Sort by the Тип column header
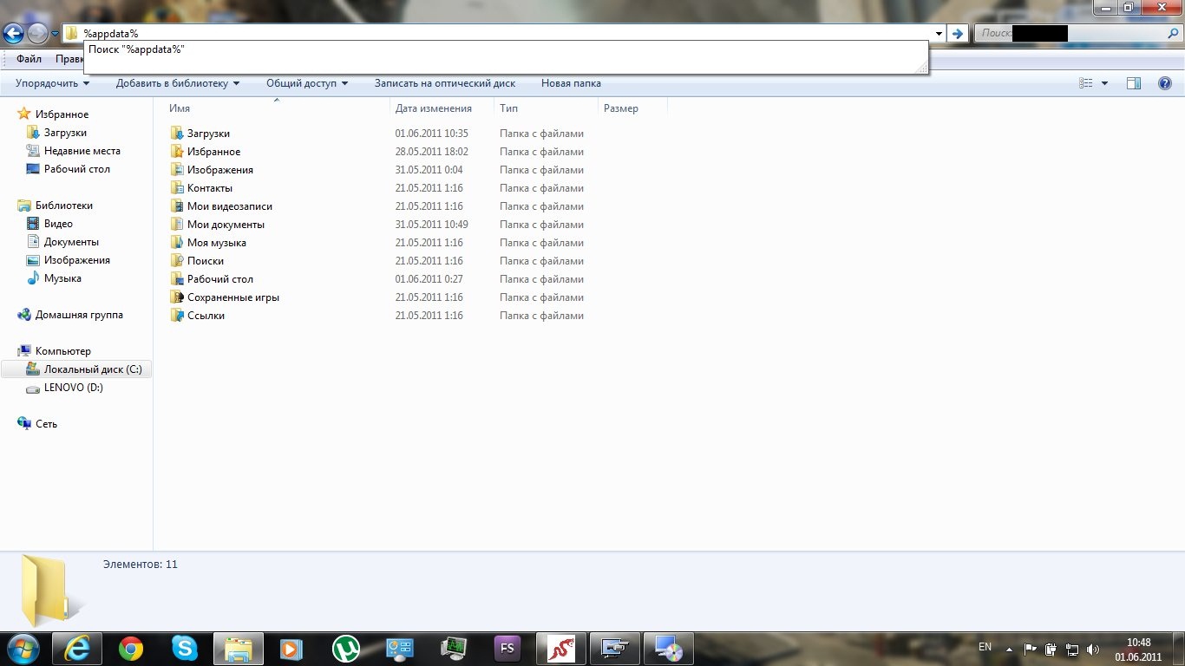This screenshot has width=1185, height=666. coord(508,108)
